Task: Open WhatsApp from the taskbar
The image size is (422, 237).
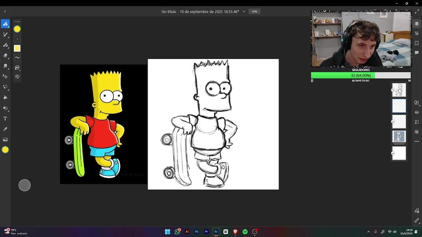Action: [x=177, y=232]
